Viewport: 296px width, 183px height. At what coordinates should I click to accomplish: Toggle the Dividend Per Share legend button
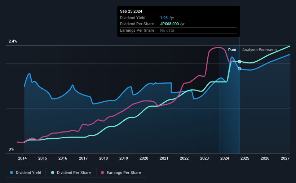71,173
